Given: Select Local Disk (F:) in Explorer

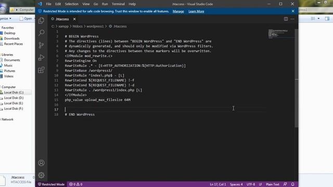Looking at the screenshot, I should 14,109.
